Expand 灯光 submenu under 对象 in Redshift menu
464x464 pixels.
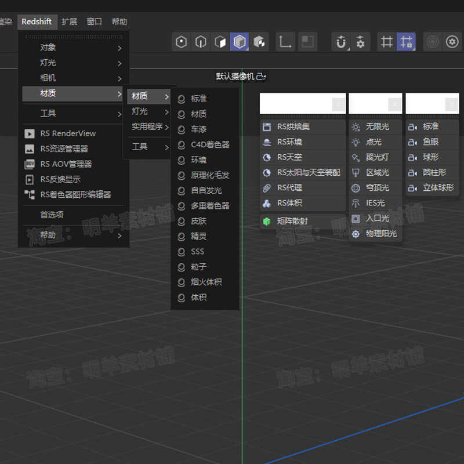73,63
